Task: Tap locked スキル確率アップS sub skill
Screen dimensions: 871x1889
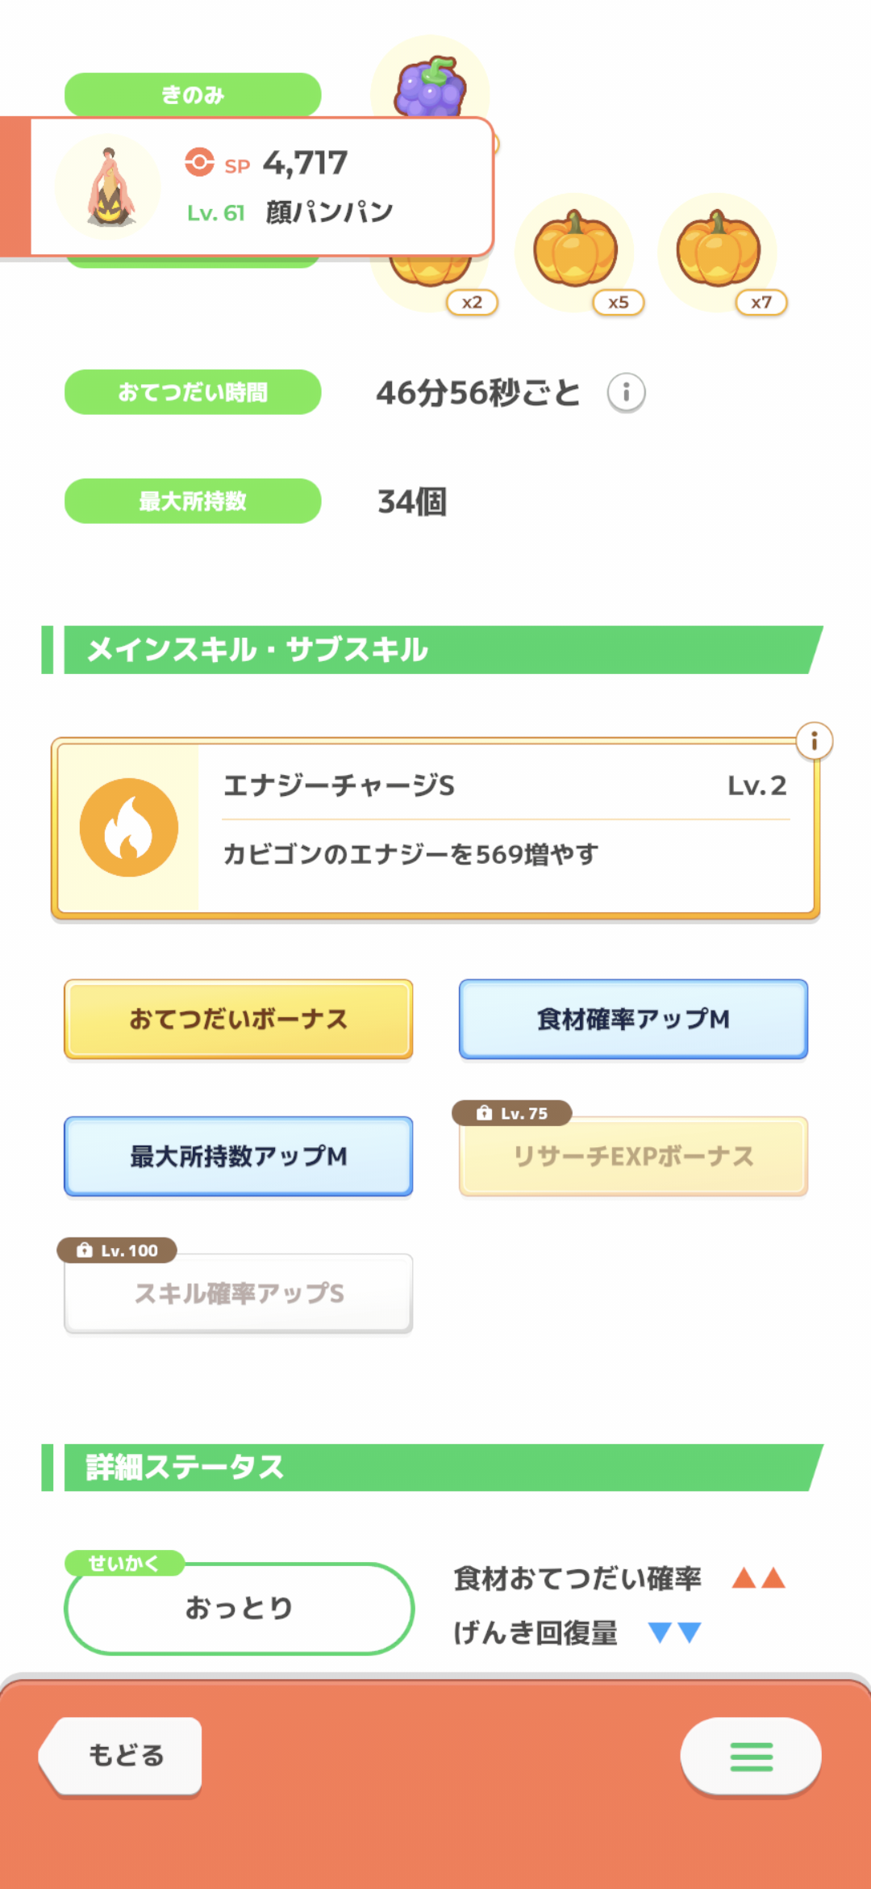Action: (x=239, y=1293)
